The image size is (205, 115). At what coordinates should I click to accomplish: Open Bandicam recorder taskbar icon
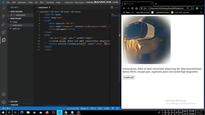point(78,112)
